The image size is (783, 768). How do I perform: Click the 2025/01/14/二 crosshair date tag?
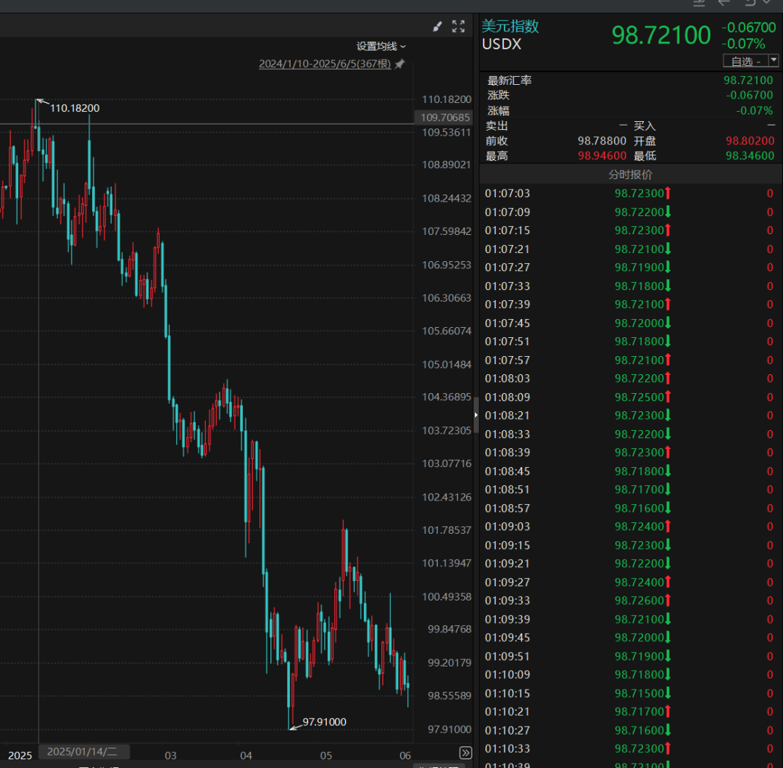coord(84,751)
